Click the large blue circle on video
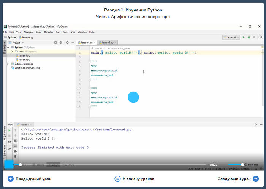The width and height of the screenshot is (266, 189). point(133,97)
